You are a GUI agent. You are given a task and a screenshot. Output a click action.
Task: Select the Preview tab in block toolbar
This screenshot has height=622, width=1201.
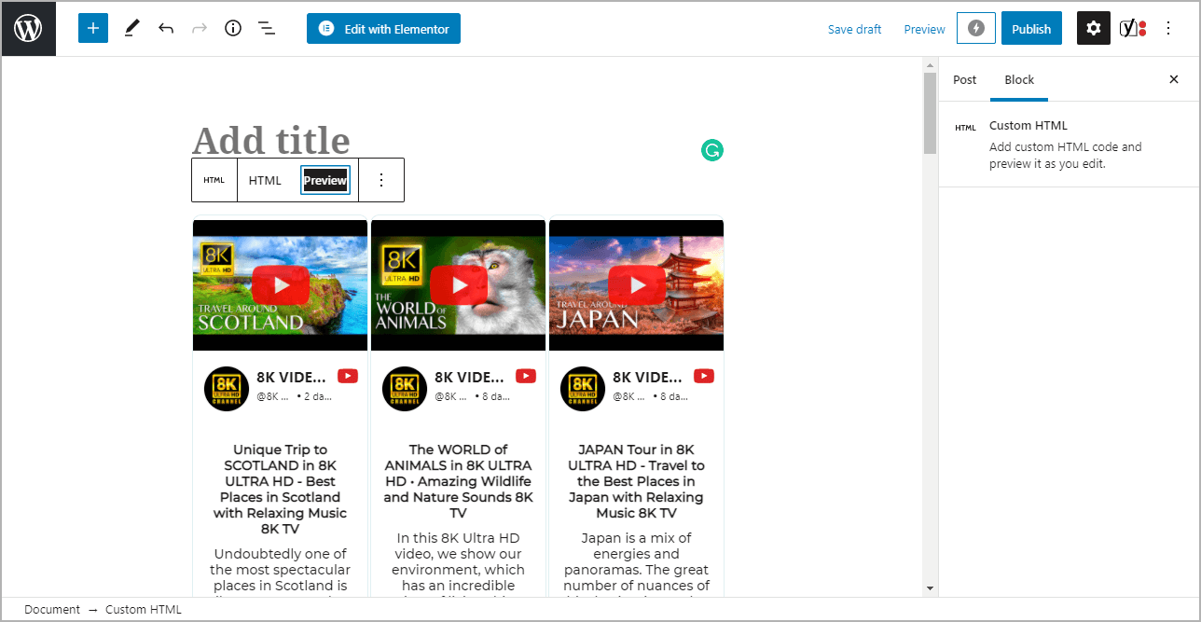click(x=325, y=180)
